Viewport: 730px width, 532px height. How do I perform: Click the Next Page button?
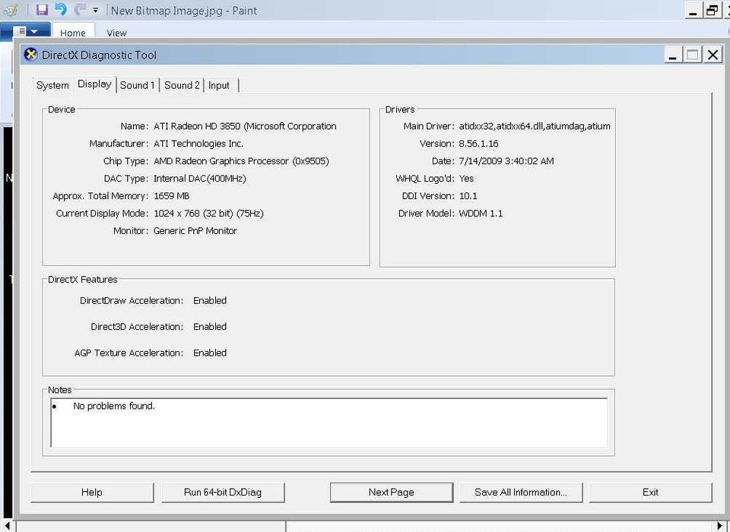coord(391,492)
